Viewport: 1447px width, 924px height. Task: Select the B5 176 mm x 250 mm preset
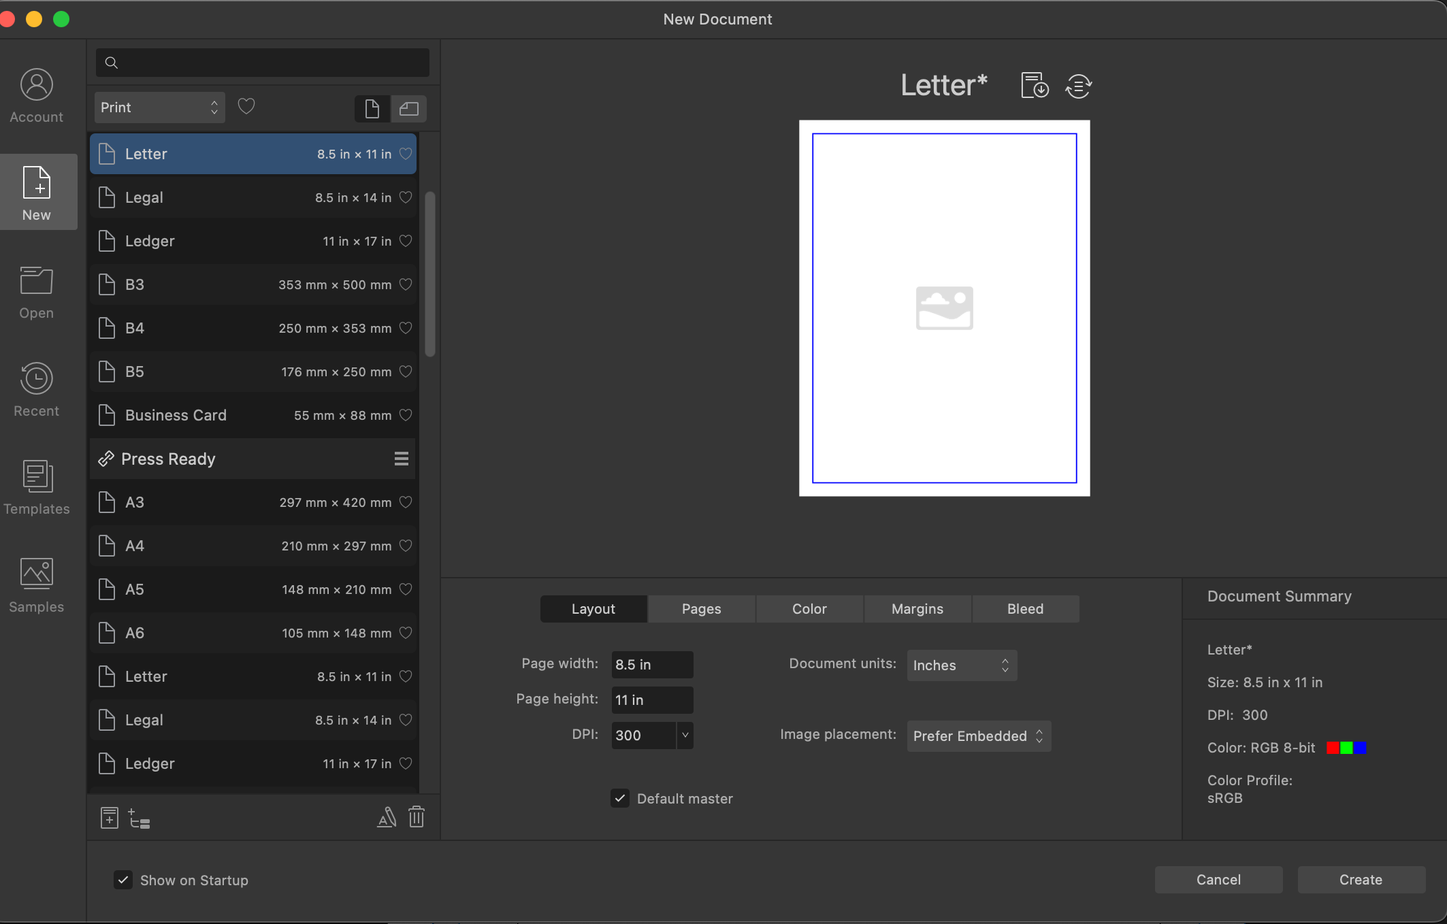click(x=253, y=372)
